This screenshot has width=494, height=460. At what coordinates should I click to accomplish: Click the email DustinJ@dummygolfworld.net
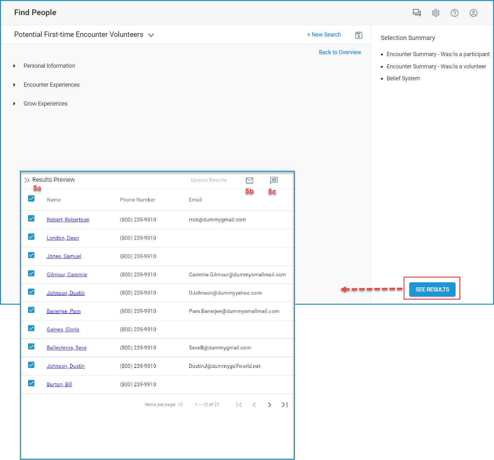[x=225, y=366]
